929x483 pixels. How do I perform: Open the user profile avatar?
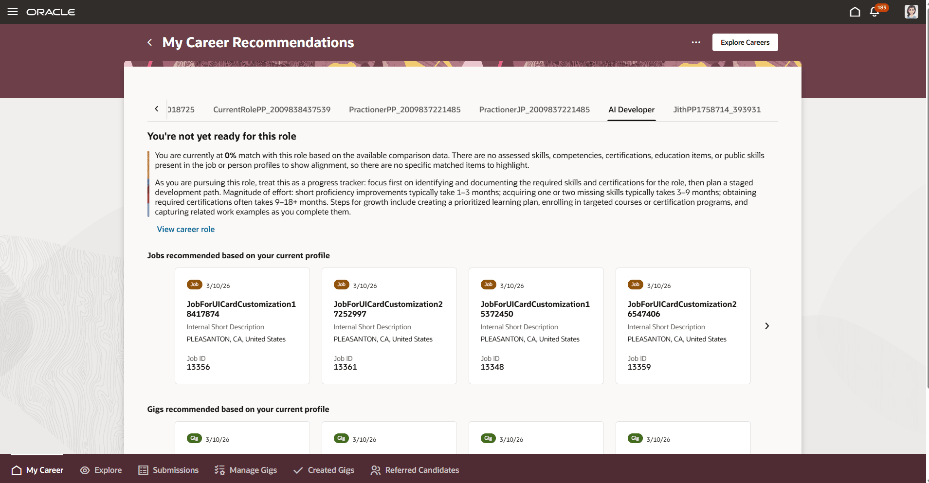[911, 12]
